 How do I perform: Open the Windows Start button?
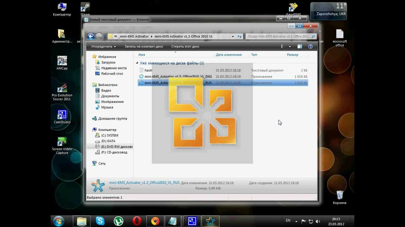[x=59, y=221]
